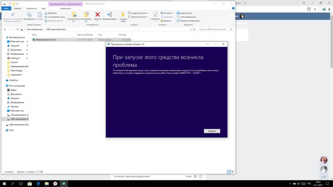Viewport: 333px width, 187px height.
Task: Open the Windows Start menu
Action: [4, 184]
